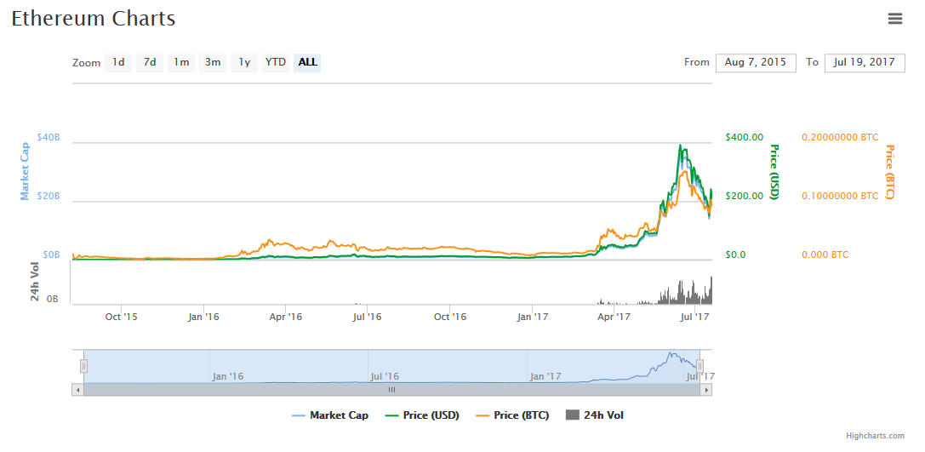Image resolution: width=925 pixels, height=452 pixels.
Task: Click the $400.00 USD axis label
Action: [744, 137]
